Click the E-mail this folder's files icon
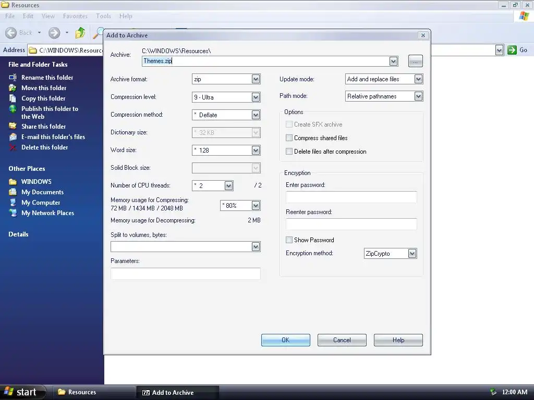Screen dimensions: 534x400 [x=13, y=137]
